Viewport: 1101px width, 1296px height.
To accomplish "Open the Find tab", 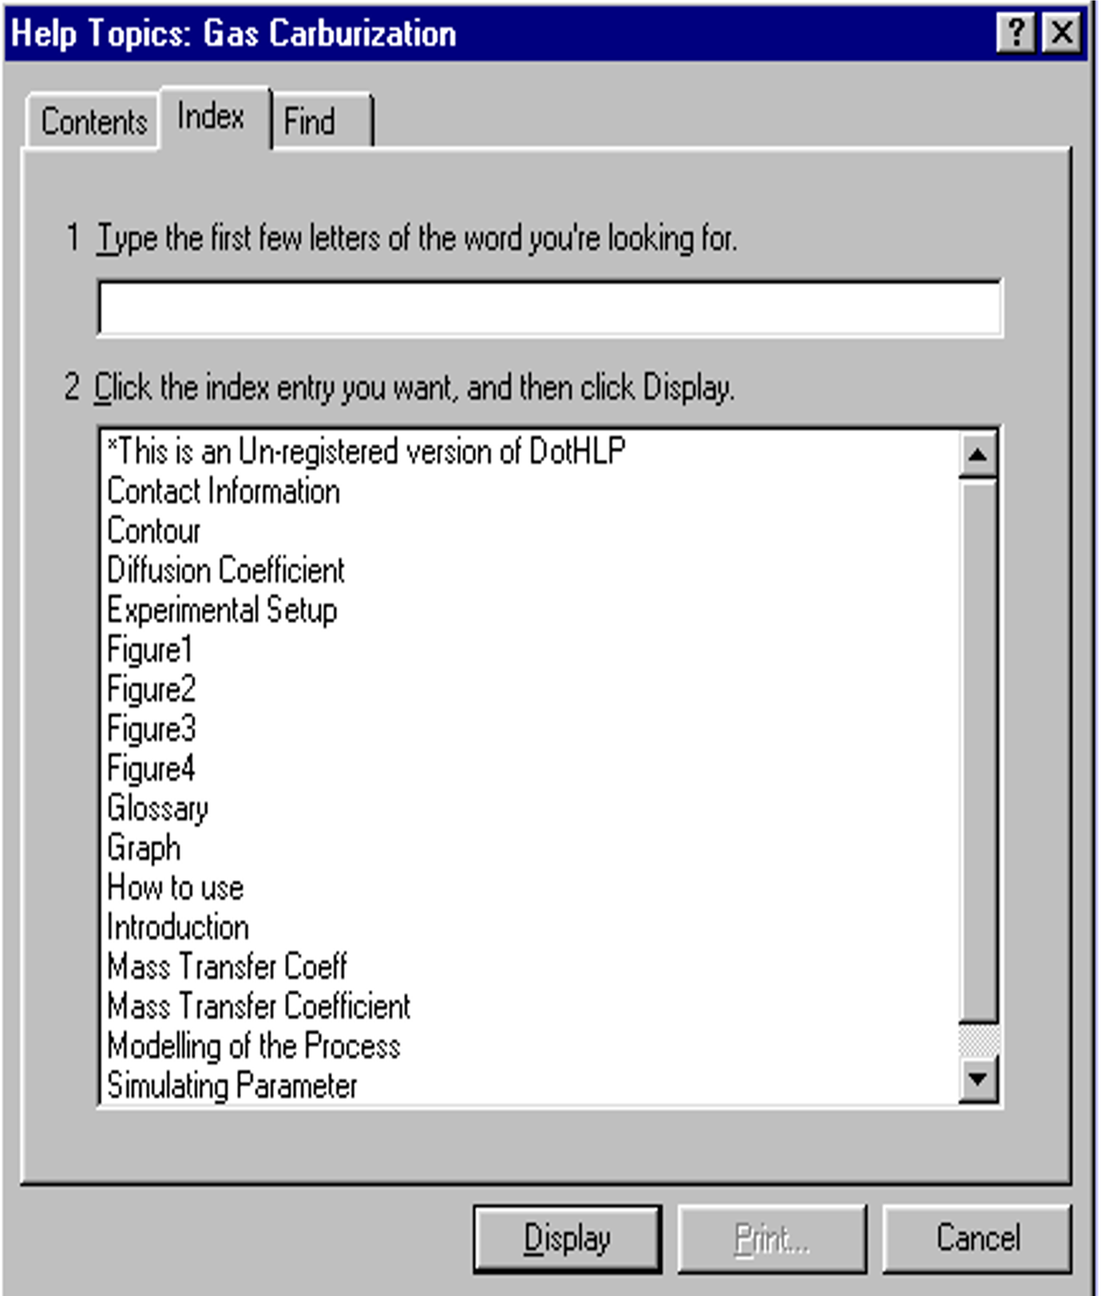I will (310, 121).
